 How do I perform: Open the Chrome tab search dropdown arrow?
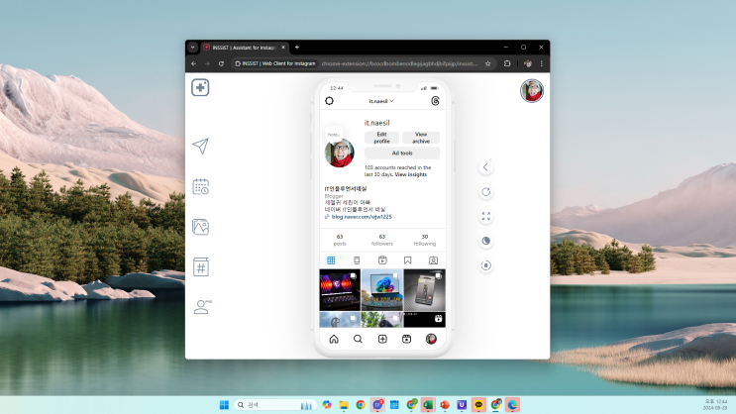point(192,47)
